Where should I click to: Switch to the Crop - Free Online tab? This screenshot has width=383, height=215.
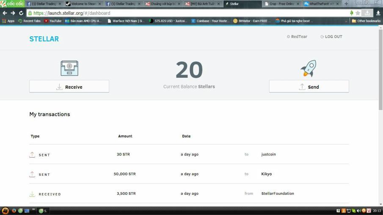(281, 4)
